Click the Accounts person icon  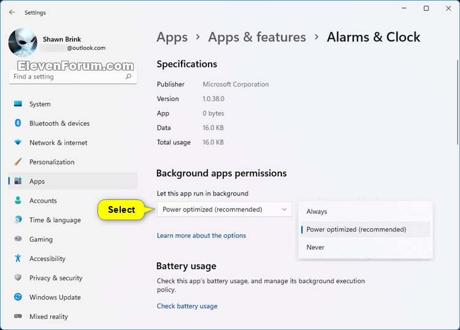pos(18,201)
